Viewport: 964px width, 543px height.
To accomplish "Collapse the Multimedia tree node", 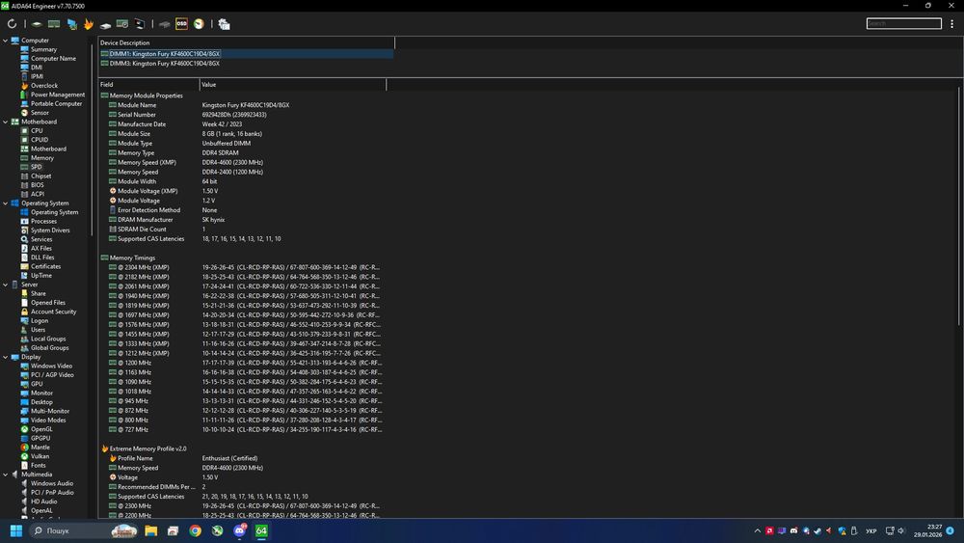I will 6,475.
